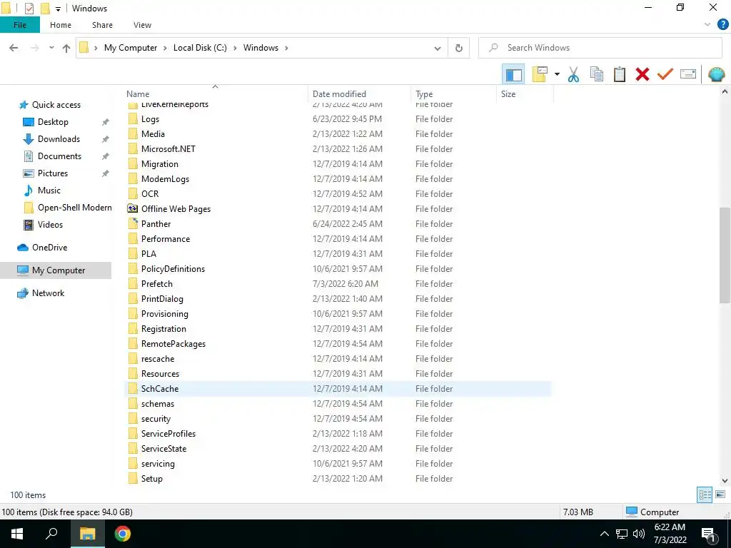Open the Open-Shell Modern sidebar folder
This screenshot has height=548, width=731.
point(74,208)
